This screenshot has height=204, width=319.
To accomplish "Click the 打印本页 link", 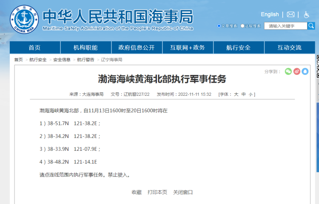I will point(157,193).
